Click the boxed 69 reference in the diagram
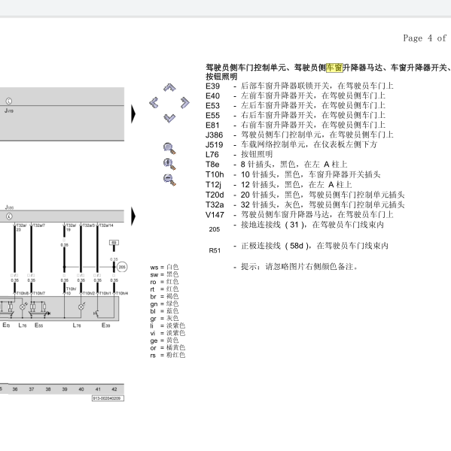Image resolution: width=451 pixels, height=451 pixels. coord(114,243)
